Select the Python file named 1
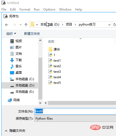Viewport: 116px width, 136px height. 54,55
